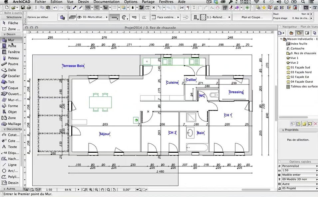Toggle trapezoid wall geometry method
The width and height of the screenshot is (318, 197).
[134, 17]
